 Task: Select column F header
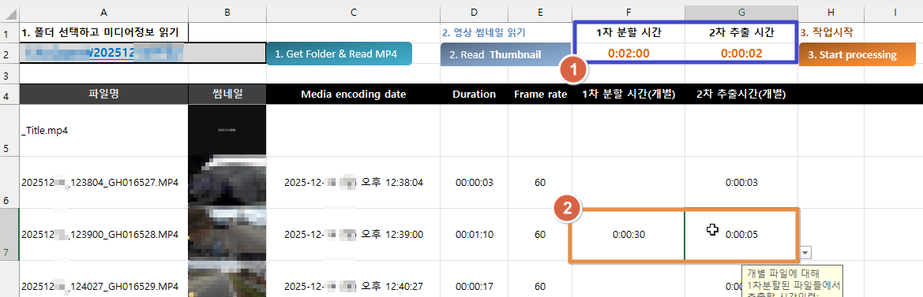[x=628, y=12]
